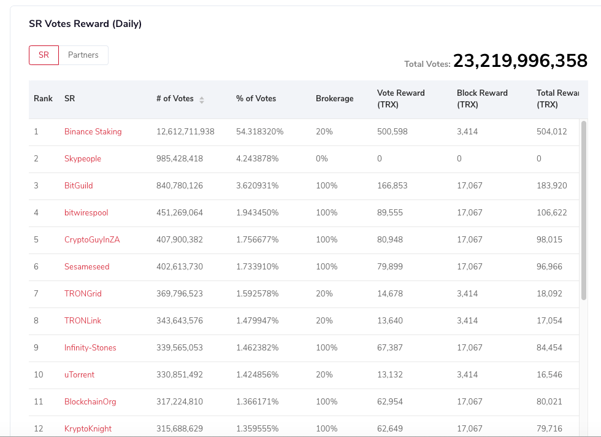The height and width of the screenshot is (437, 601).
Task: Click the Rank column header
Action: coord(43,99)
